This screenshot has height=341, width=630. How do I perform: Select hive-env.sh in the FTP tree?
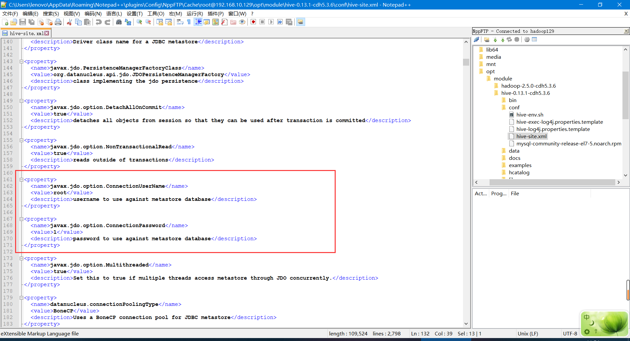pyautogui.click(x=530, y=115)
